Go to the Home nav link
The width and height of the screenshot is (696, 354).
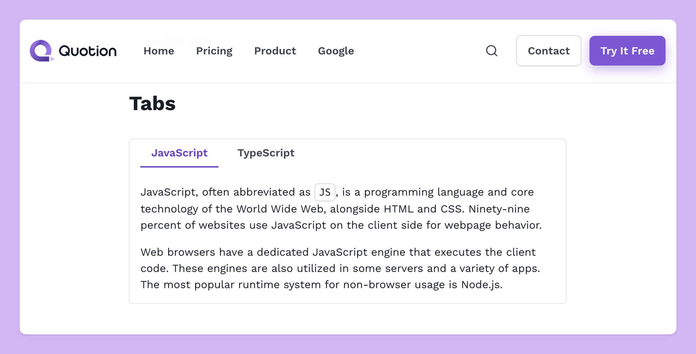tap(159, 51)
